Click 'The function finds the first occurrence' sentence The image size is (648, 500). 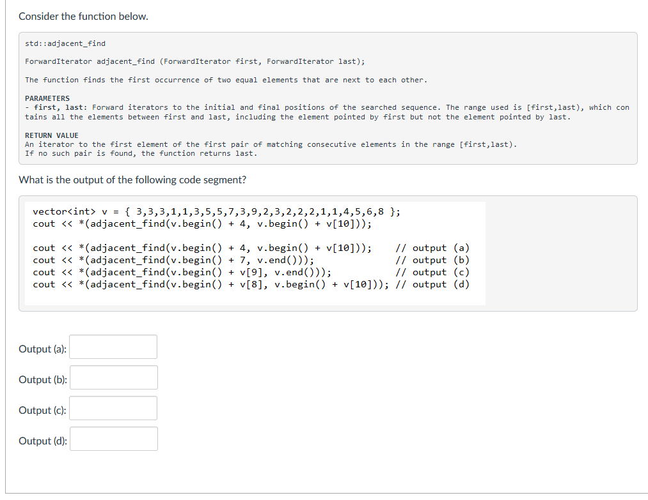[x=226, y=80]
